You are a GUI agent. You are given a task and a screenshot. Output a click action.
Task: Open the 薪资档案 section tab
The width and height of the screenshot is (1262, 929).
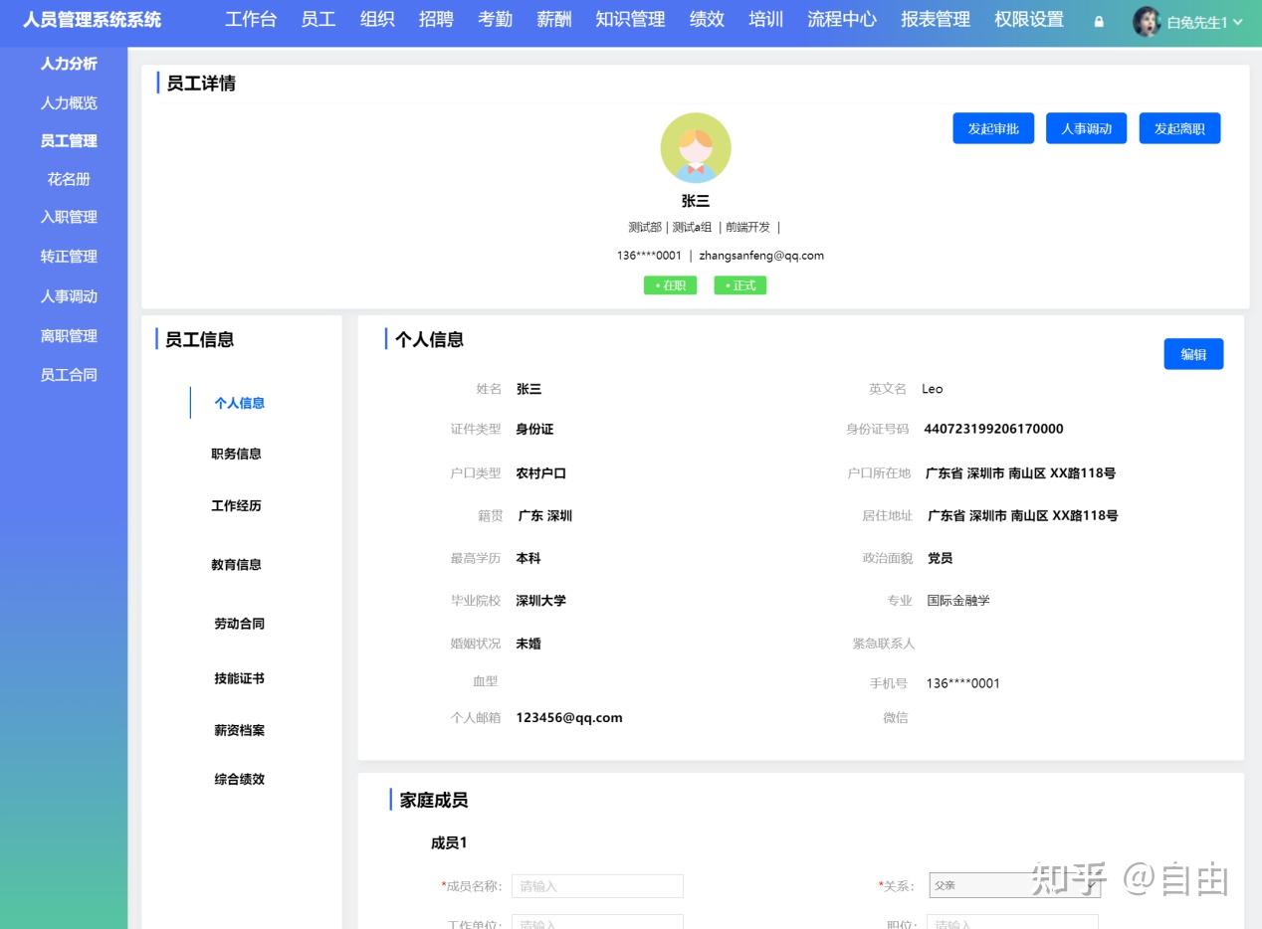[x=239, y=730]
